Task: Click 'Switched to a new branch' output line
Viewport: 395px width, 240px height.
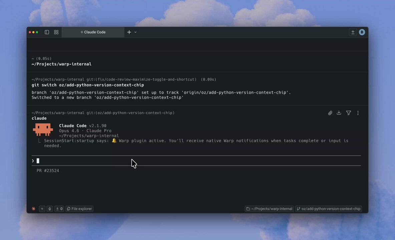Action: pos(107,97)
